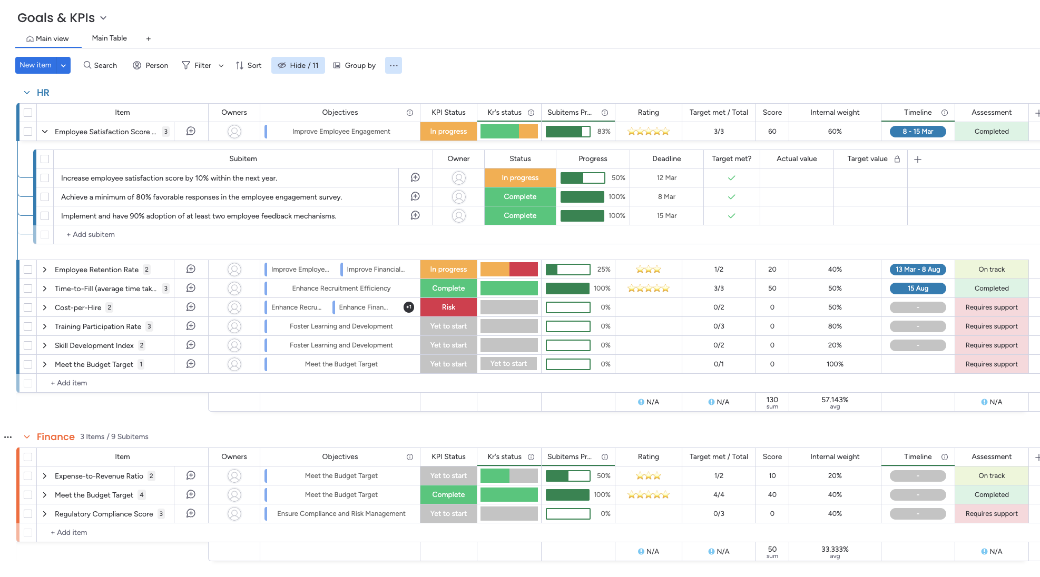This screenshot has width=1040, height=577.
Task: Expand the Training Participation Rate item
Action: 45,326
